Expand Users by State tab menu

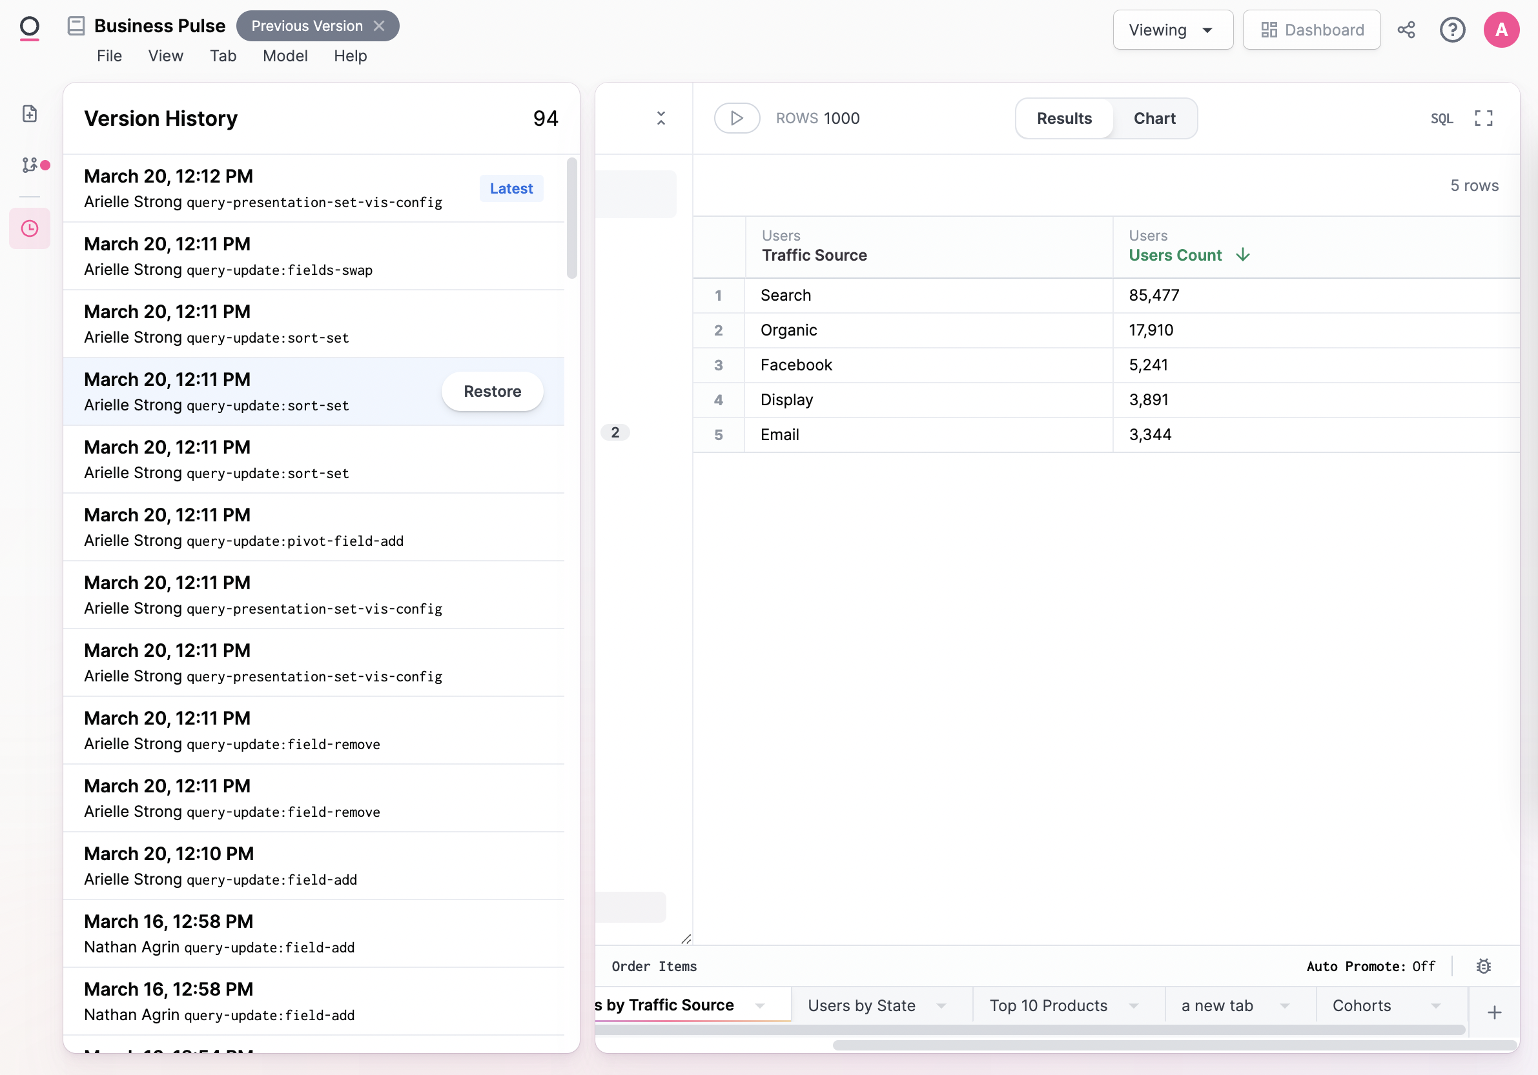[941, 1005]
